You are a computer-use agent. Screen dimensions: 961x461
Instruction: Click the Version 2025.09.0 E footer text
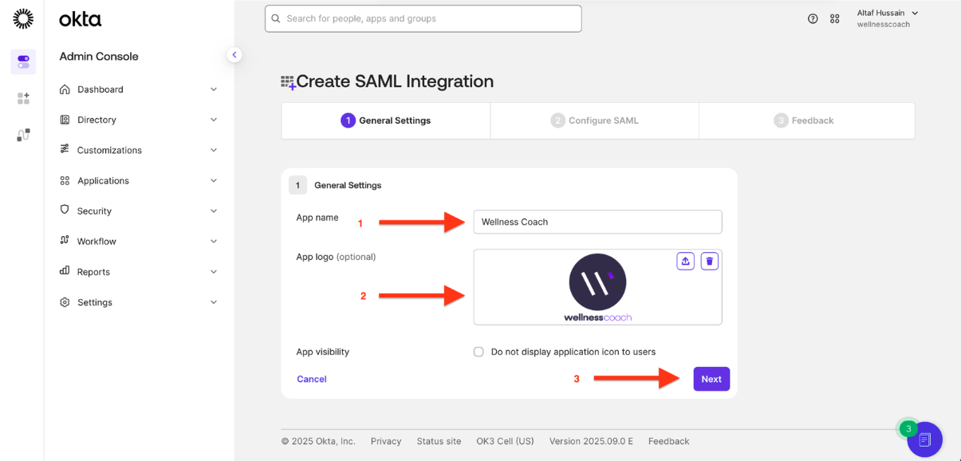[x=591, y=441]
